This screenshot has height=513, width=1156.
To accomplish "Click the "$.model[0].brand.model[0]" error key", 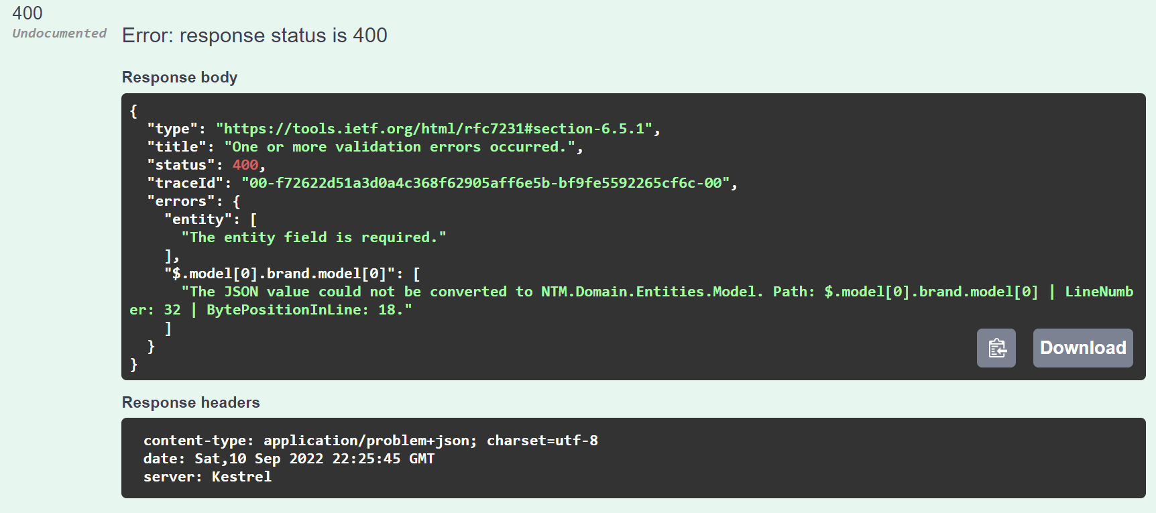I will tap(284, 274).
